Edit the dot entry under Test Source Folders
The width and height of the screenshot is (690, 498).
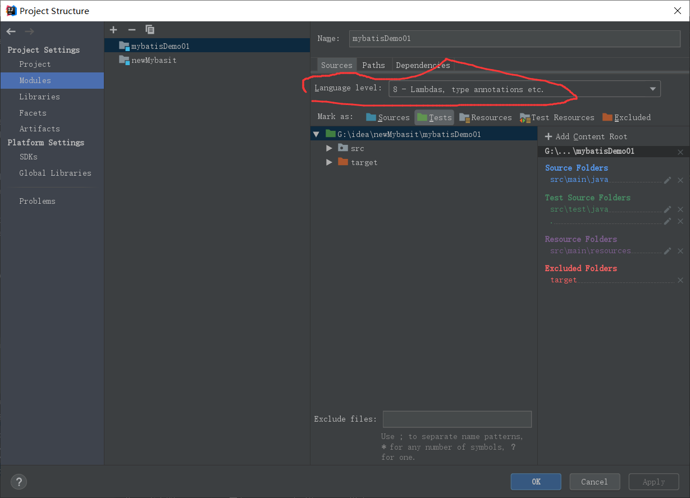(668, 221)
